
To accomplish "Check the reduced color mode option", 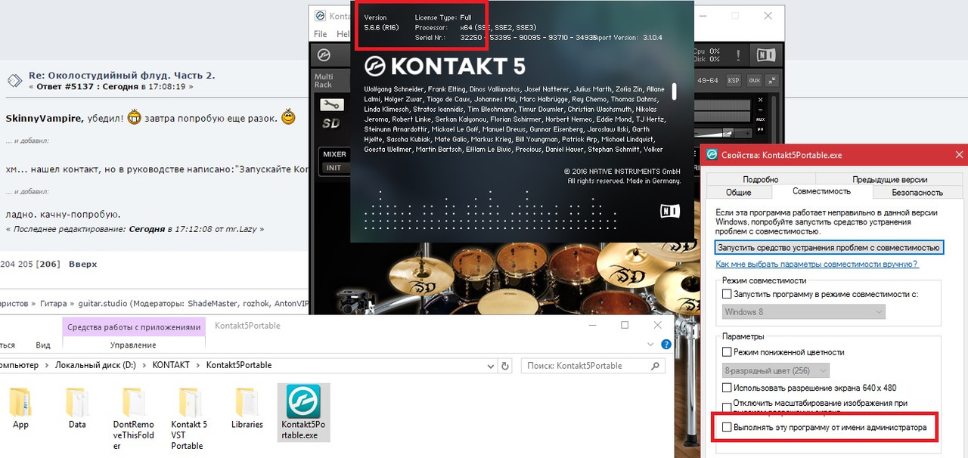I will pos(727,352).
